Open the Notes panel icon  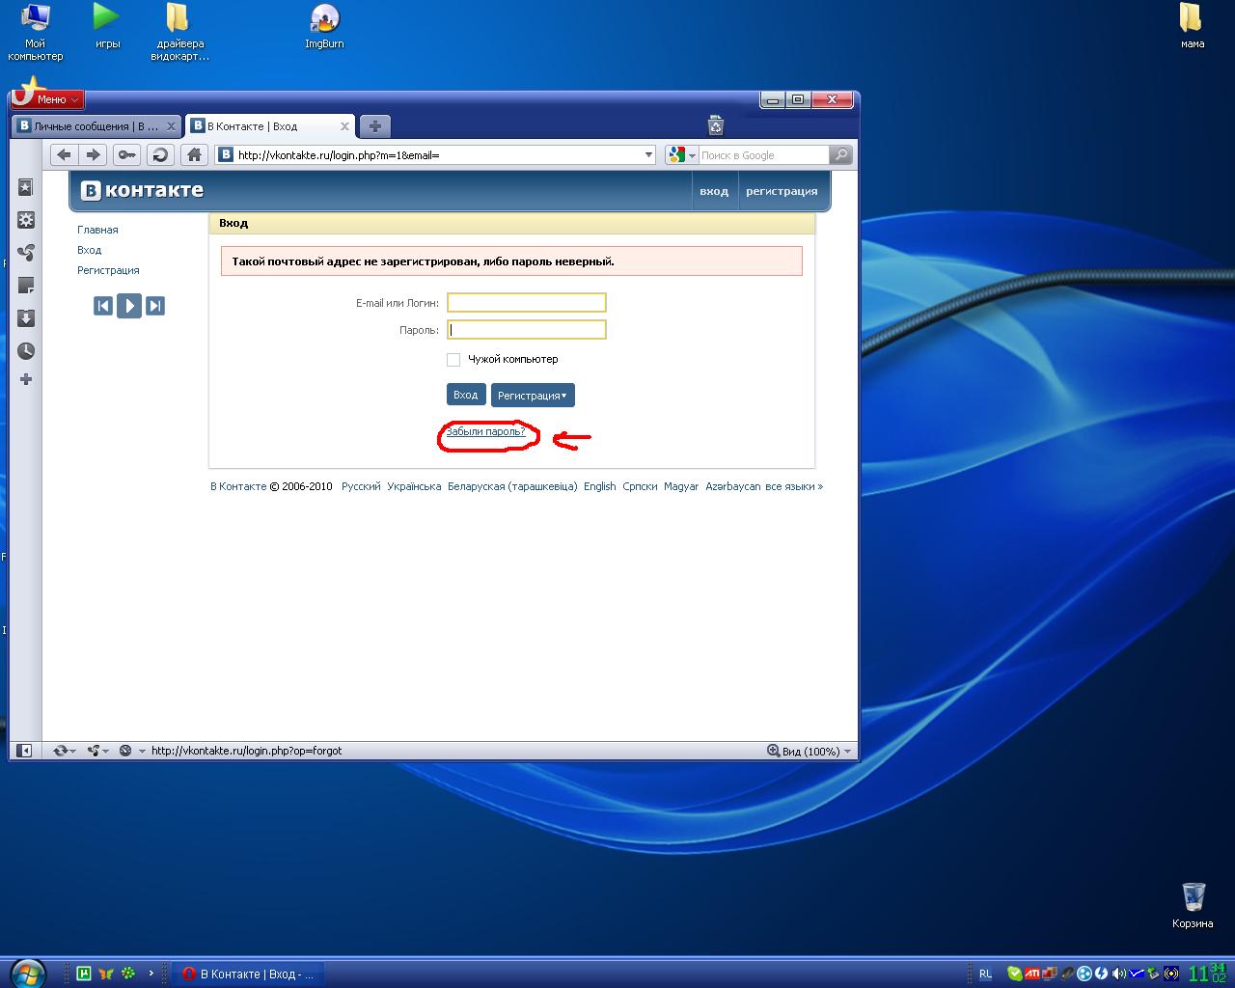point(26,286)
